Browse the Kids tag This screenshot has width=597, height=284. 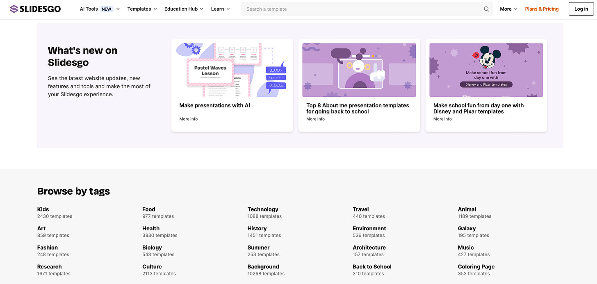pos(43,209)
